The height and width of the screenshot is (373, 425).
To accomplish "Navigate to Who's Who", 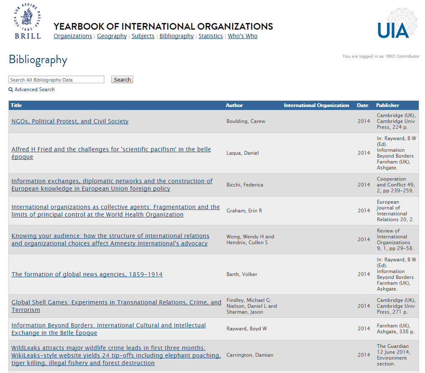I will (242, 36).
